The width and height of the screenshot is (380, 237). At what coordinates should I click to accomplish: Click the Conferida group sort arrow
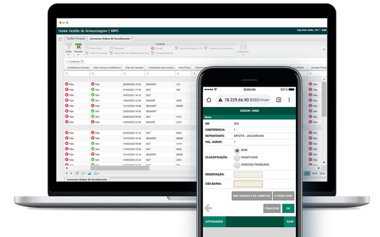67,62
